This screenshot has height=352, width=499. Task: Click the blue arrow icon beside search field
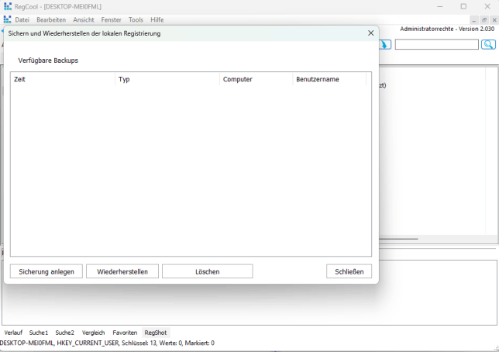[x=385, y=45]
